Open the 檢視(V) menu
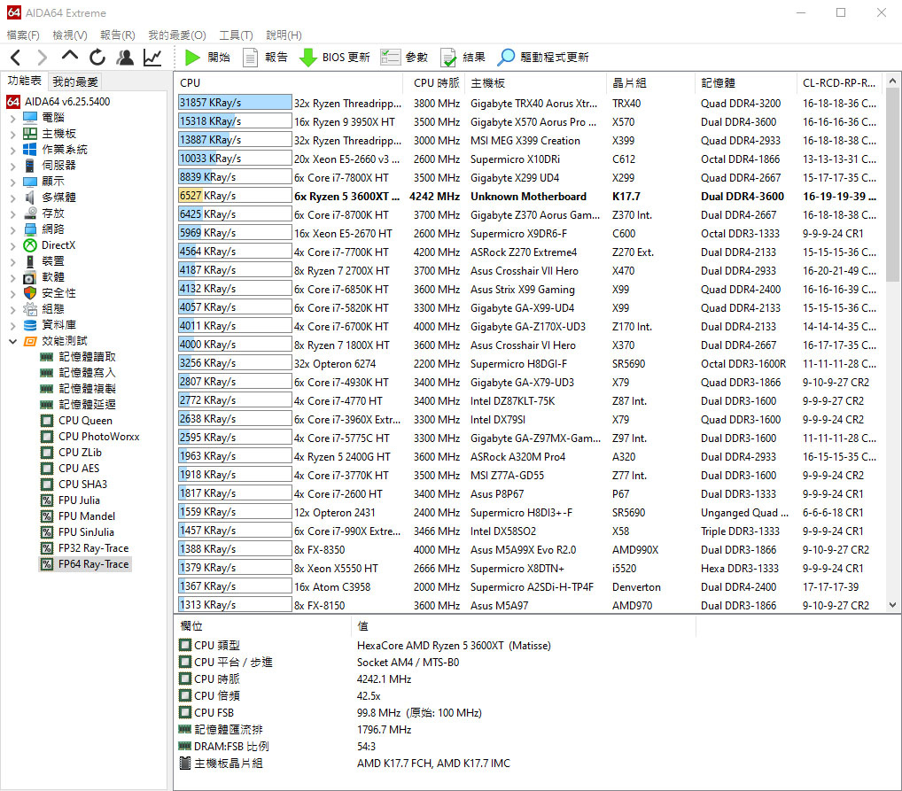The width and height of the screenshot is (902, 791). [x=70, y=35]
